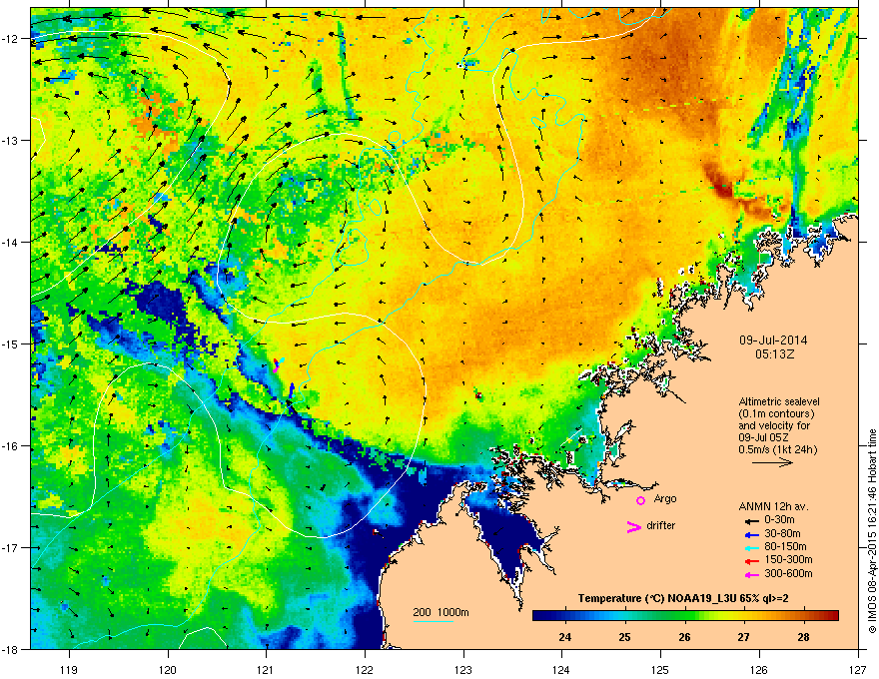This screenshot has height=679, width=879.
Task: Click the magenta Argo circle symbol in legend
Action: [x=640, y=500]
